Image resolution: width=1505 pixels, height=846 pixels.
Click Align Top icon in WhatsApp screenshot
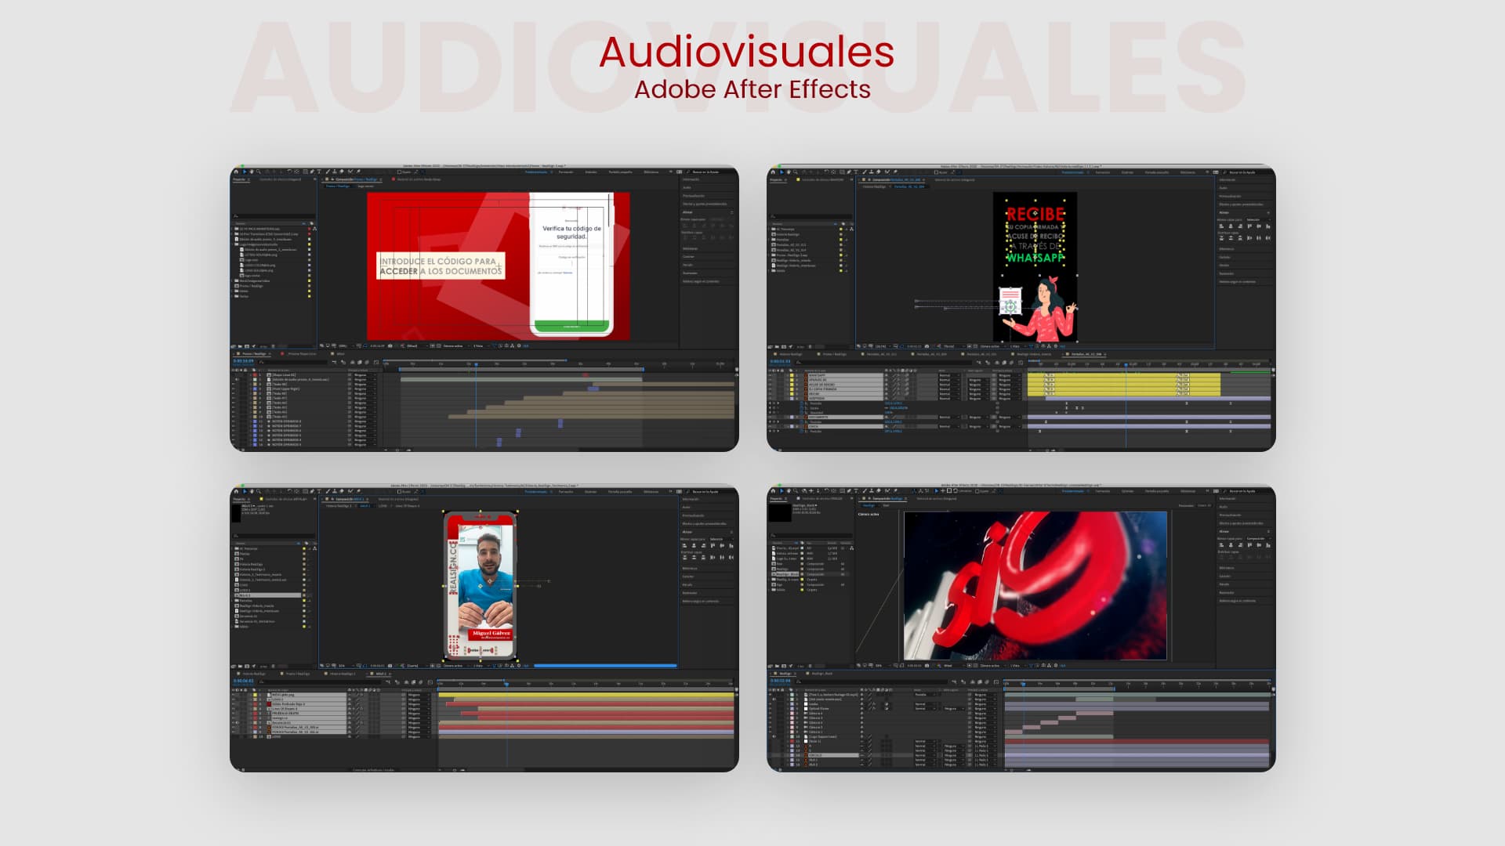pyautogui.click(x=1249, y=226)
